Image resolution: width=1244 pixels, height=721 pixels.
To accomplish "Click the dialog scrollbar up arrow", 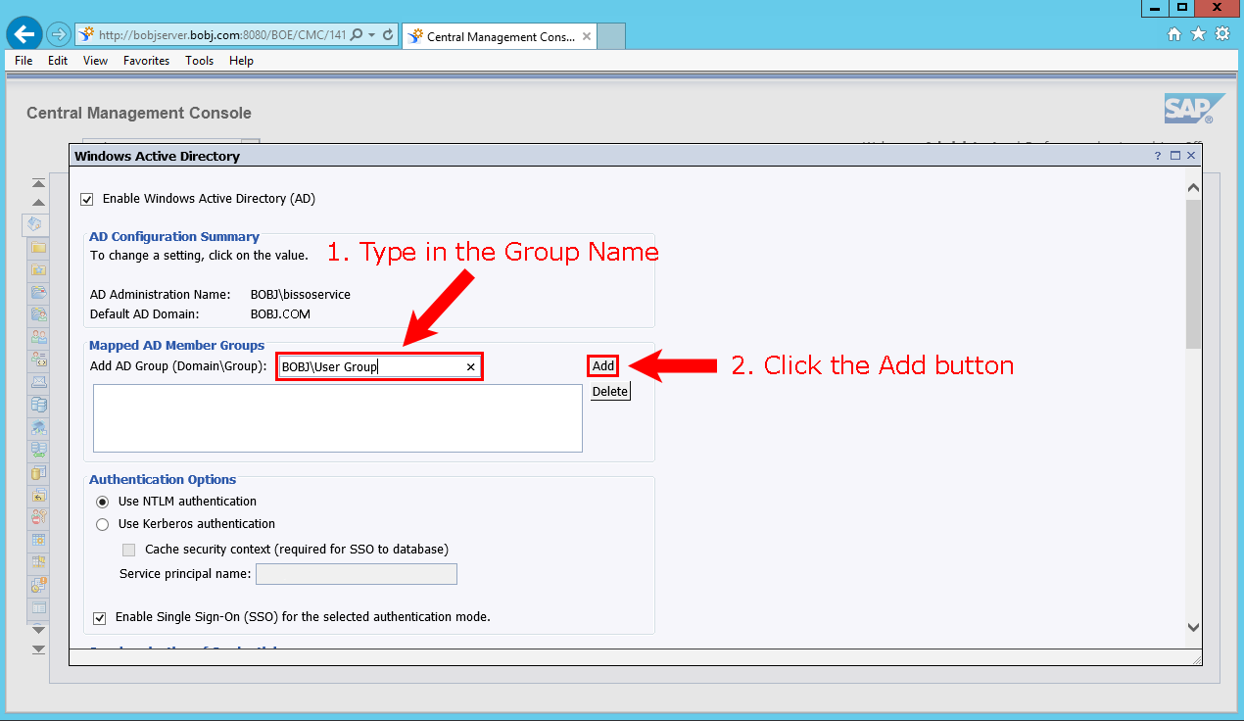I will 1193,187.
